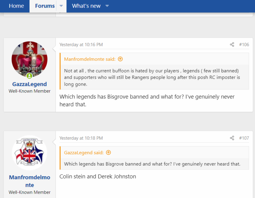
Task: Click GazzaLegend's green online status badge
Action: pos(30,76)
